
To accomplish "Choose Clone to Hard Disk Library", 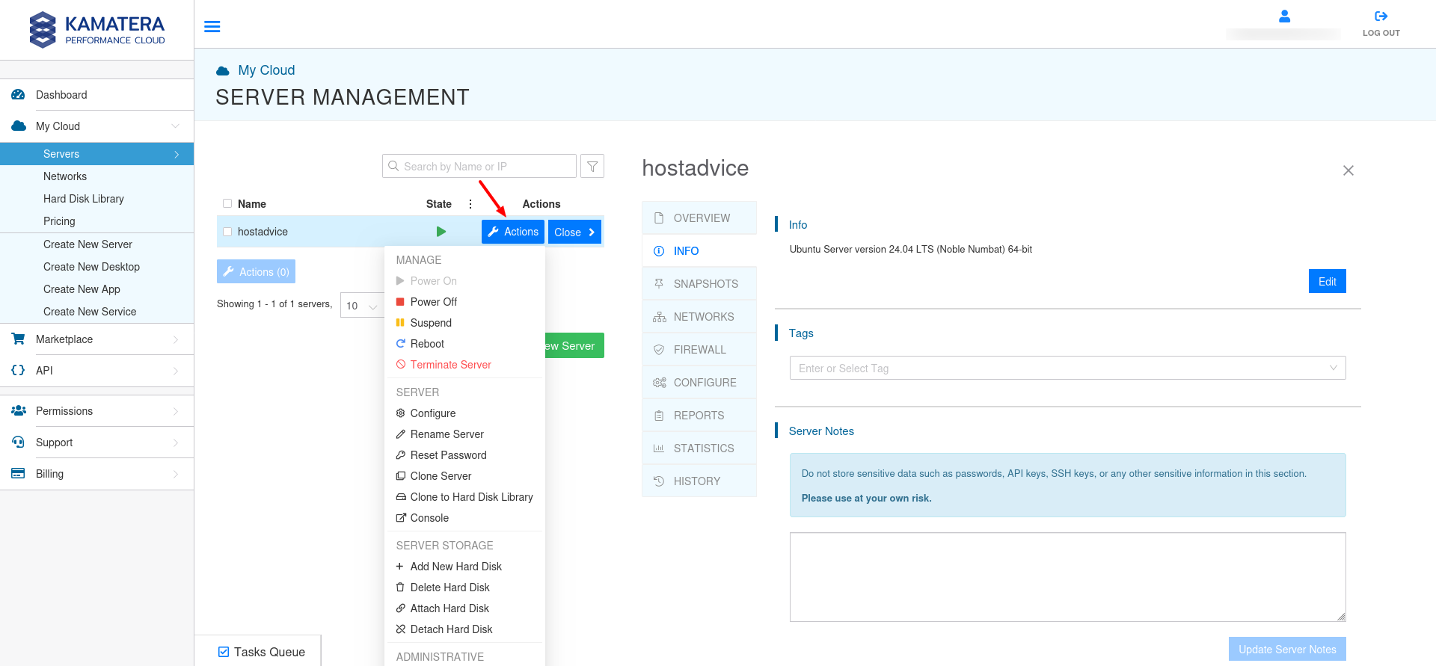I will [465, 497].
